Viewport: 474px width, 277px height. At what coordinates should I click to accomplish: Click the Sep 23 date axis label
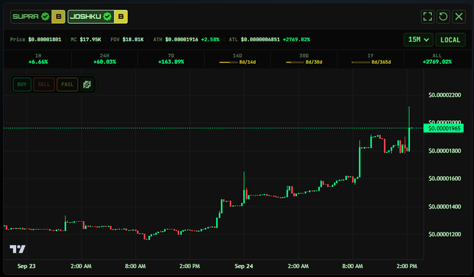pyautogui.click(x=26, y=266)
